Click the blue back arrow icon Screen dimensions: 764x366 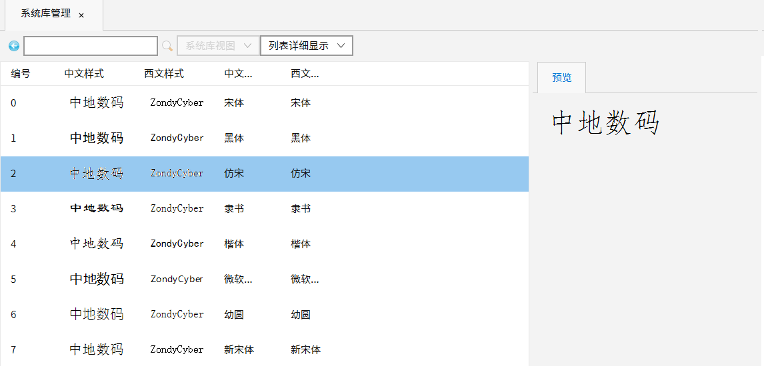[13, 46]
